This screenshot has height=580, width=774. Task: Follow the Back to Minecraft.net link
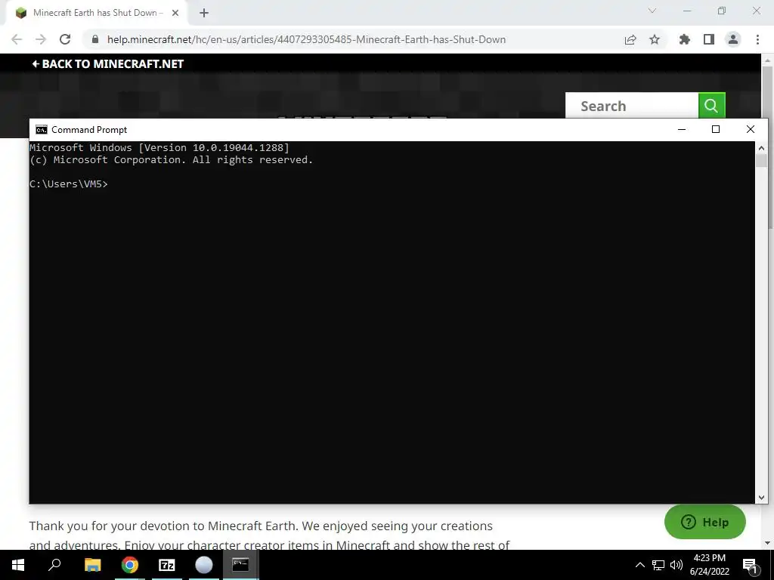point(107,64)
